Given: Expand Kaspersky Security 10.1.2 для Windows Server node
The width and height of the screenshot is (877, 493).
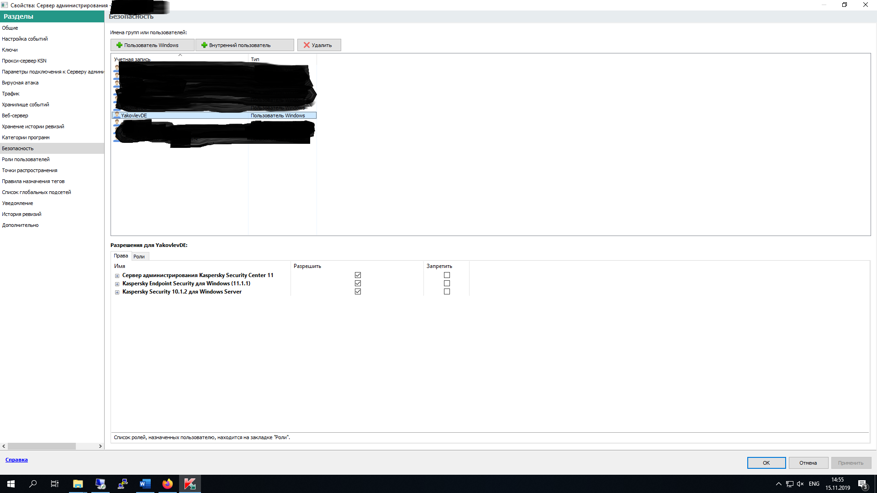Looking at the screenshot, I should click(x=117, y=292).
